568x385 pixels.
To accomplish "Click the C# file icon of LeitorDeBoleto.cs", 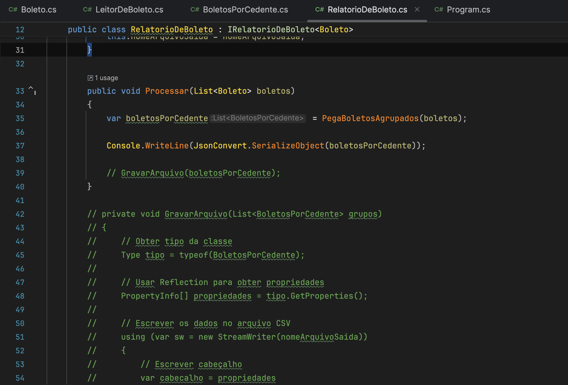I will click(x=87, y=10).
